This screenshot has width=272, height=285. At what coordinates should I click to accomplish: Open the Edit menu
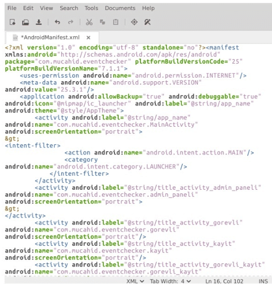(28, 8)
